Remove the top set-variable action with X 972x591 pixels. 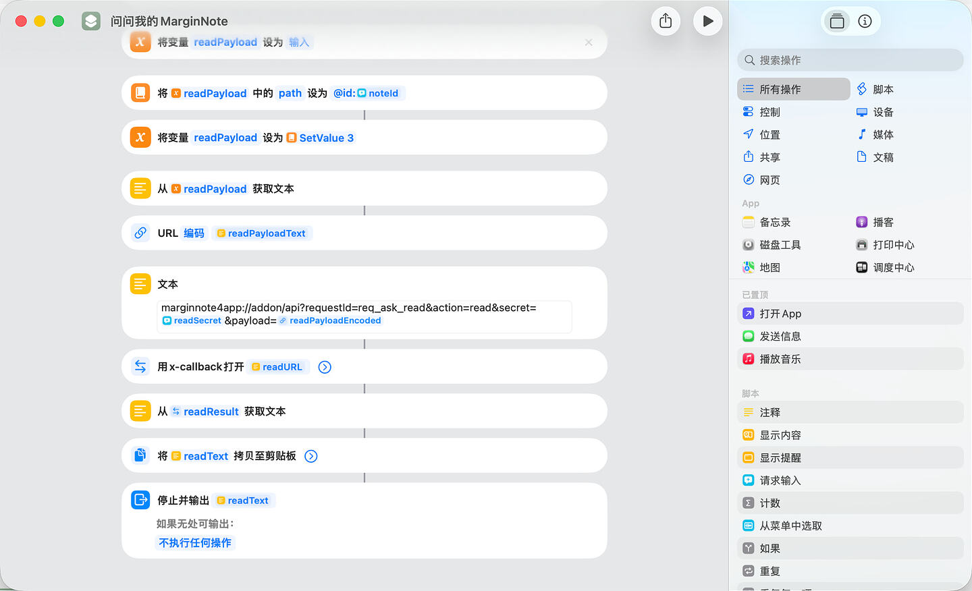point(589,43)
